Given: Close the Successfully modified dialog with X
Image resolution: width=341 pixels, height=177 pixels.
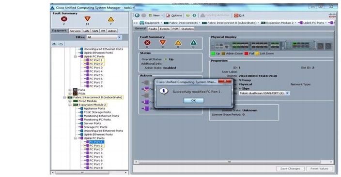Looking at the screenshot, I should point(225,81).
